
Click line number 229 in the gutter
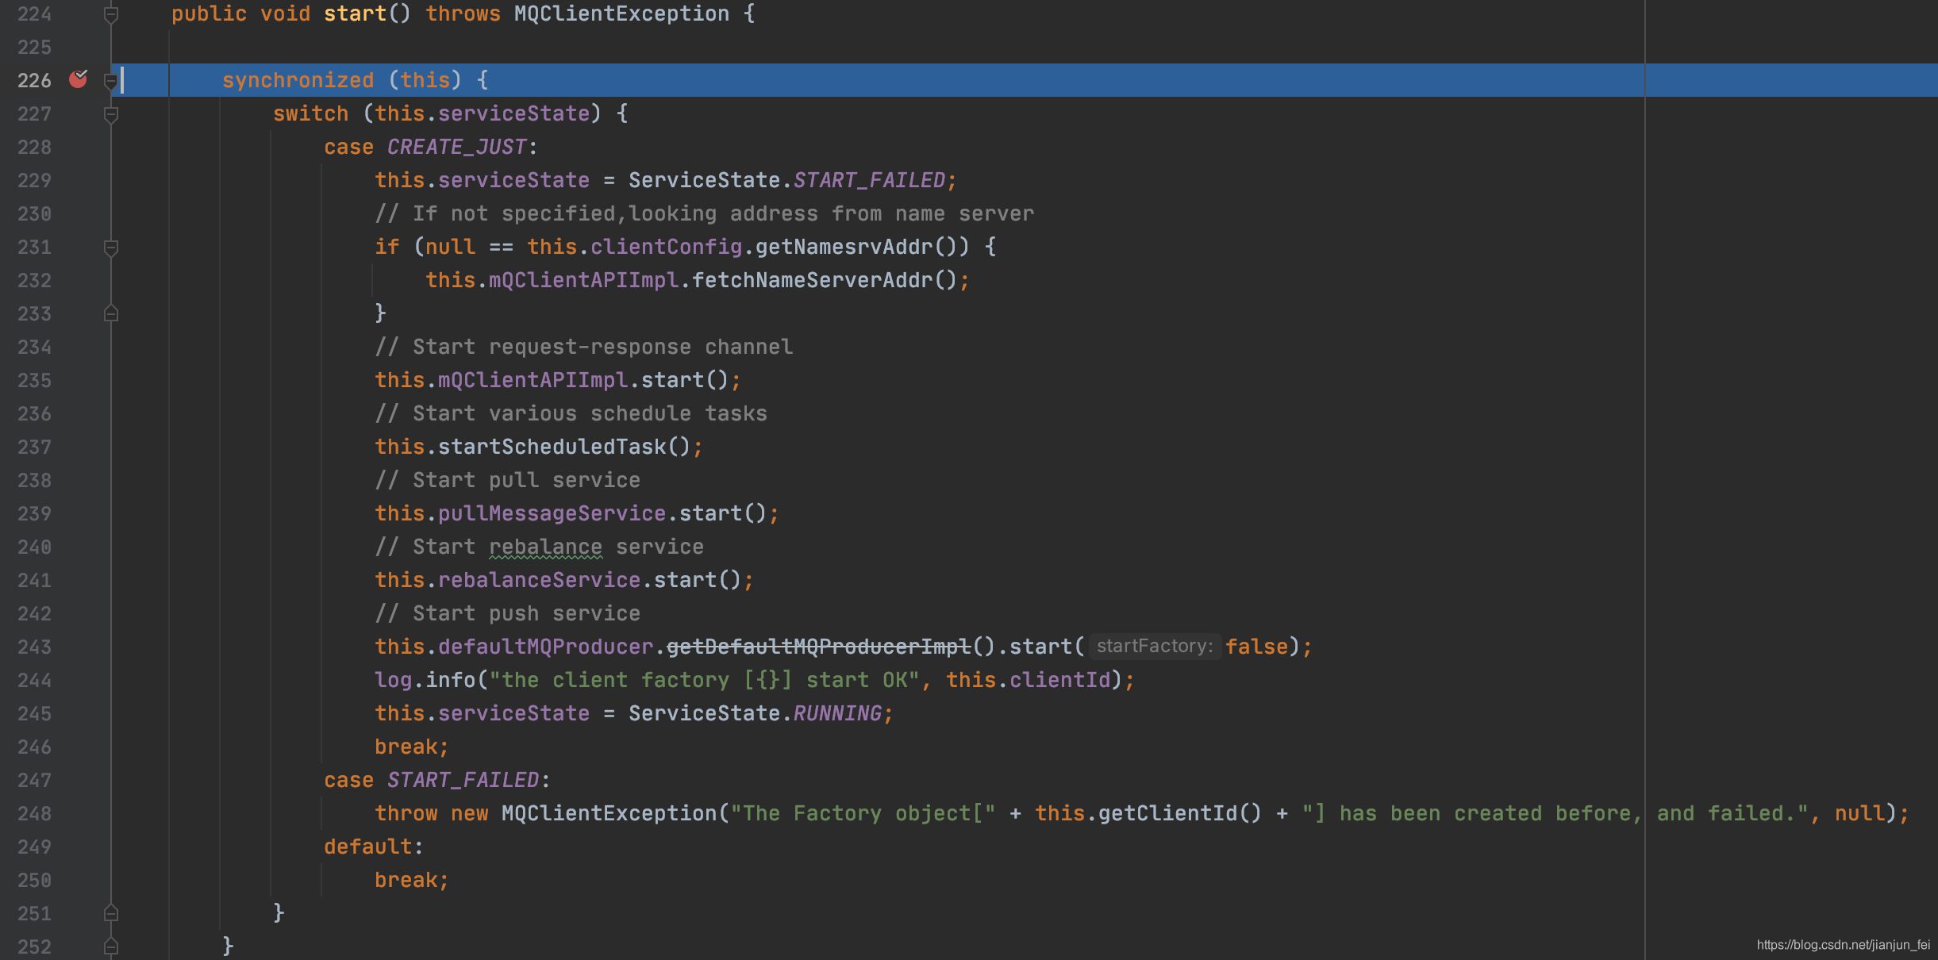(34, 181)
